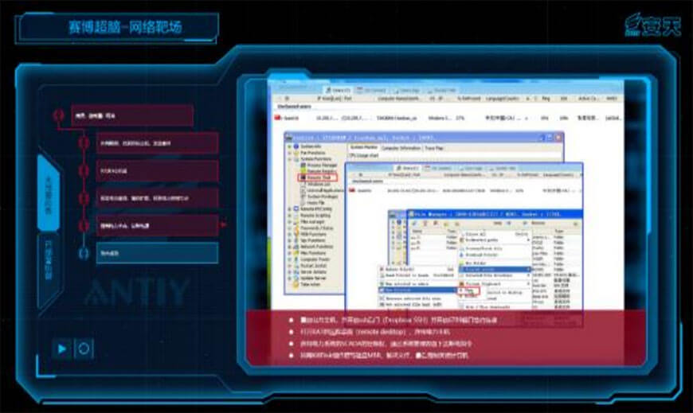Click the first step's circular timeline node
The image size is (693, 413).
coord(58,115)
